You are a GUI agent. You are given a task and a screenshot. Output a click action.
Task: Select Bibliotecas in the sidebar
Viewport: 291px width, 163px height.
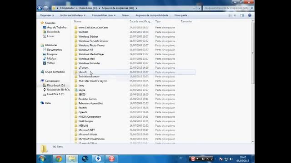(51, 45)
